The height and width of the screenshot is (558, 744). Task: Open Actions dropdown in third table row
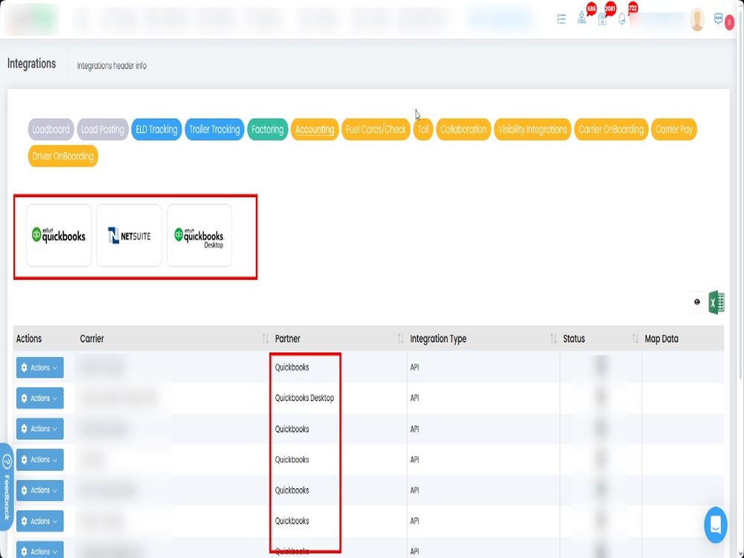[40, 429]
